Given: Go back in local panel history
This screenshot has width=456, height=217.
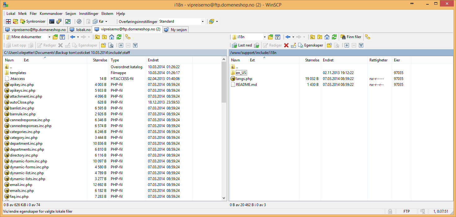Looking at the screenshot, I should 73,37.
